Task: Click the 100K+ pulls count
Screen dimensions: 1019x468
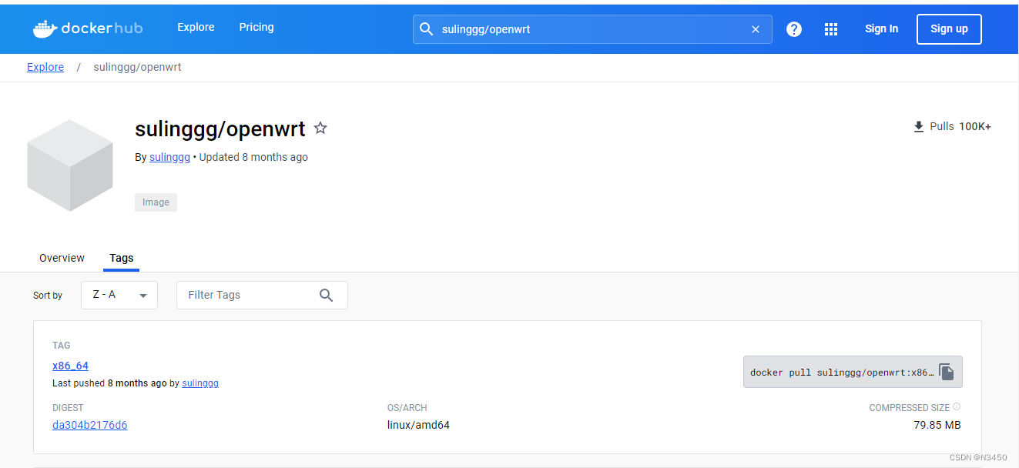Action: [x=975, y=126]
